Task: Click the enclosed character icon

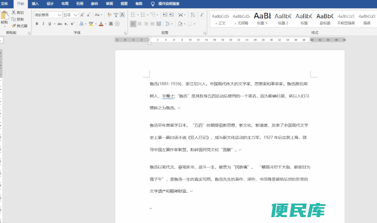Action: coord(117,24)
